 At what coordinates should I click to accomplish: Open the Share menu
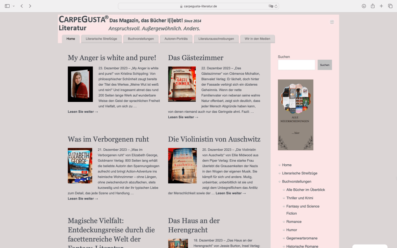(373, 6)
